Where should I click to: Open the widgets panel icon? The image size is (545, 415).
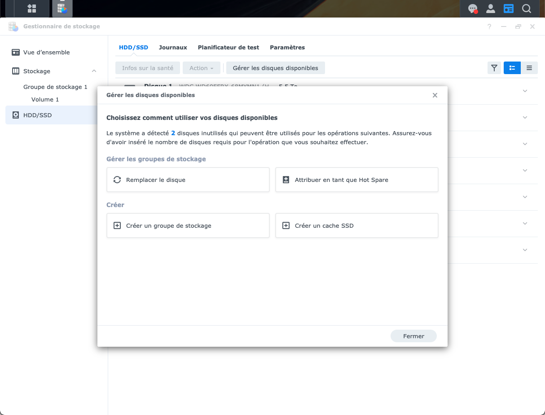coord(509,9)
